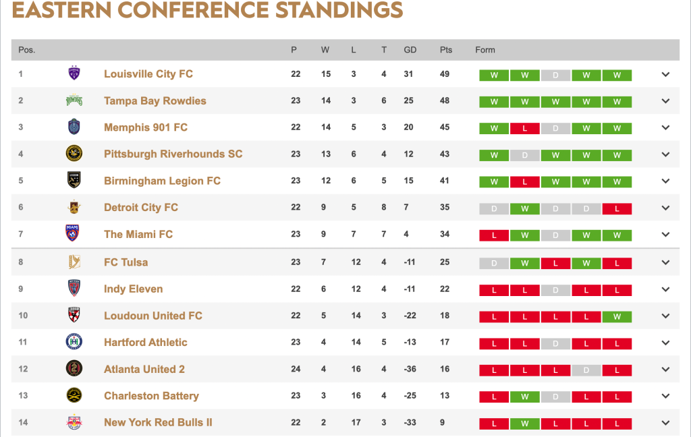Click the Memphis 901 FC crest

(x=74, y=127)
